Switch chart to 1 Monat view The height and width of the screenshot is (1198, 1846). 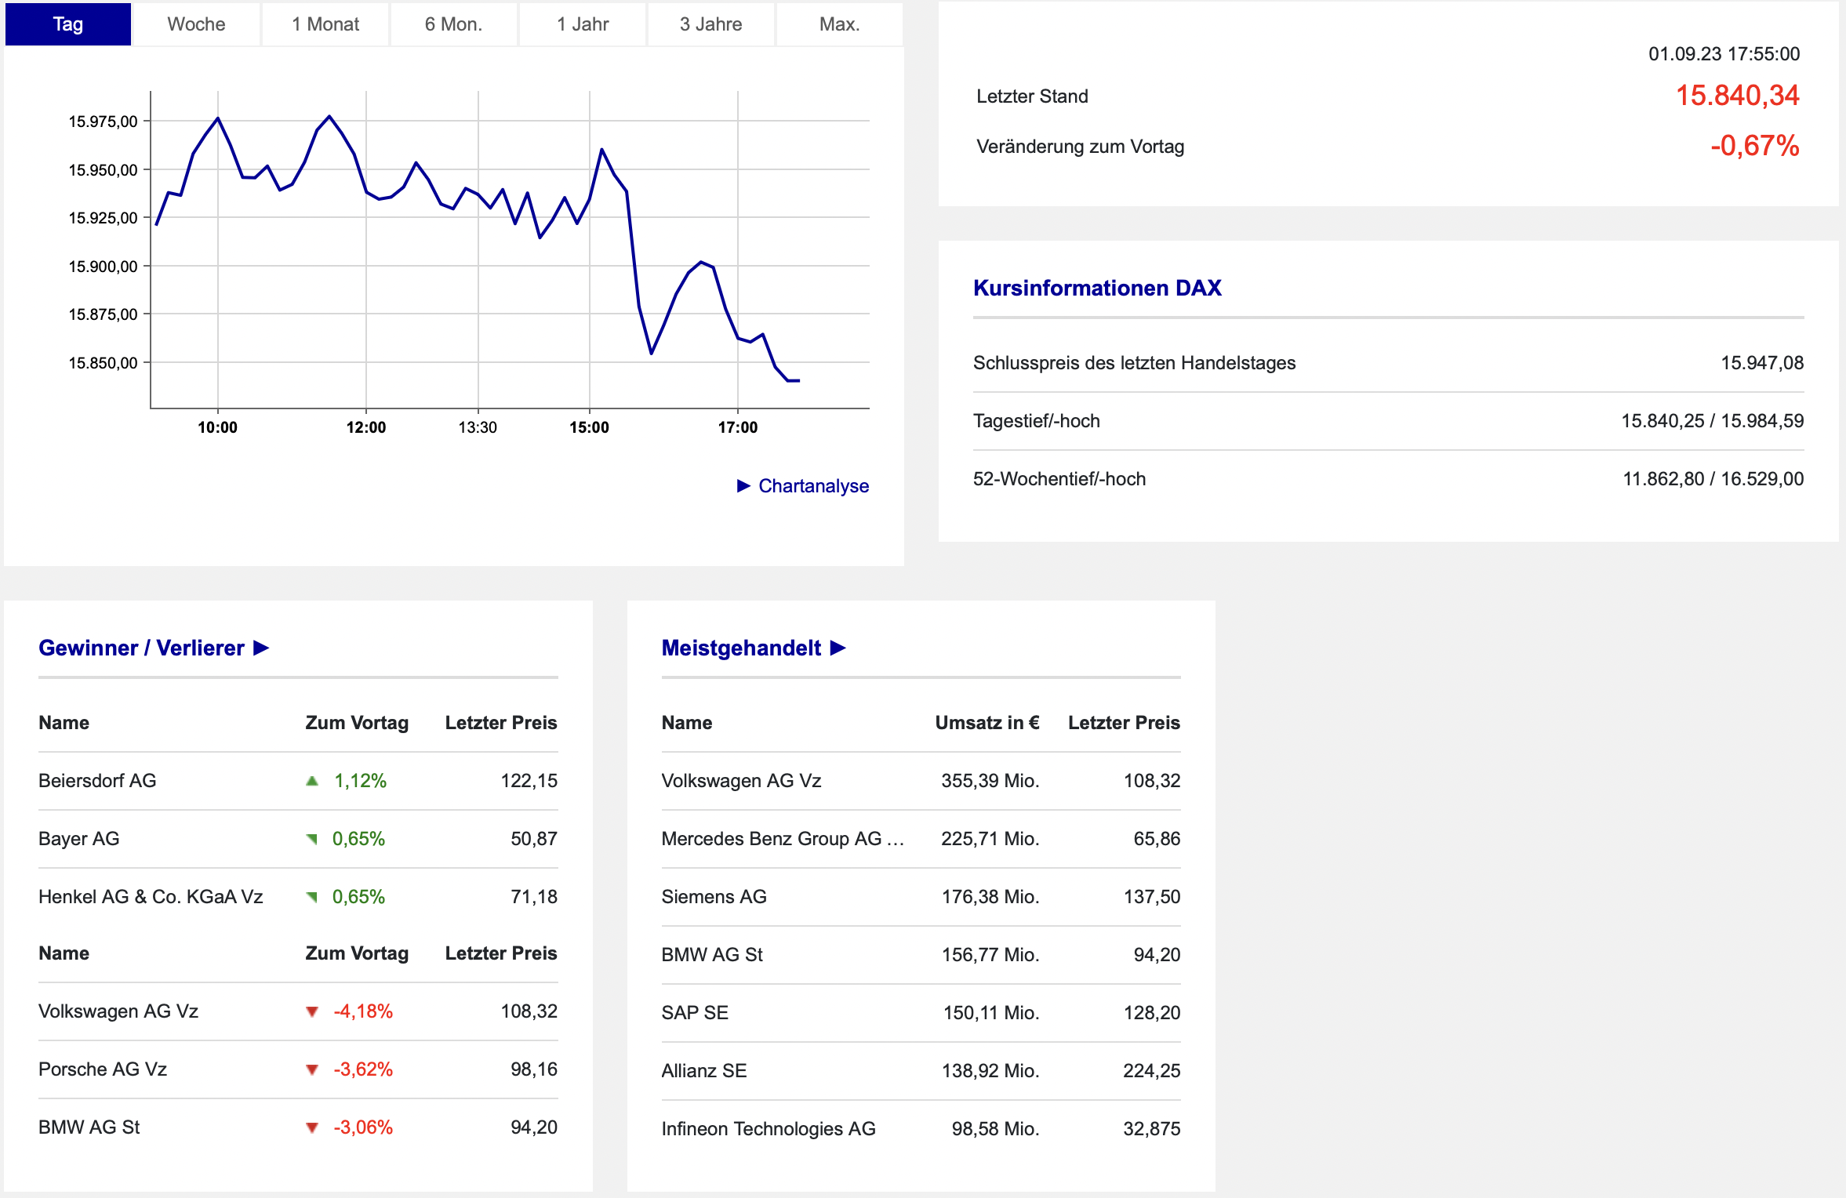325,24
